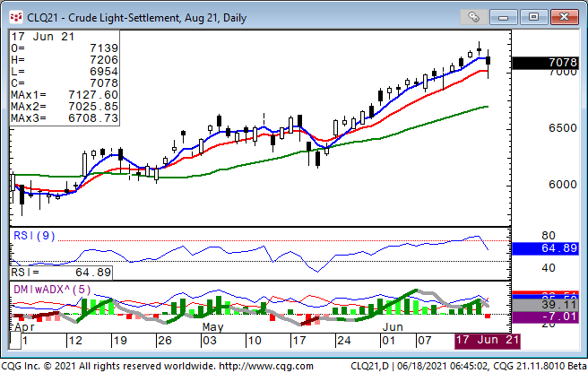Image resolution: width=588 pixels, height=373 pixels.
Task: Click the 'Apr' month label on time axis
Action: click(24, 327)
